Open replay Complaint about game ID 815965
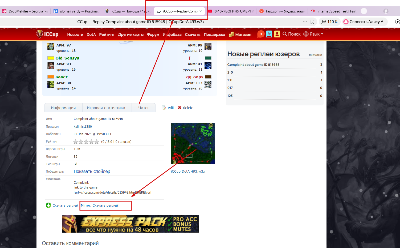This screenshot has height=248, width=400. pyautogui.click(x=253, y=65)
